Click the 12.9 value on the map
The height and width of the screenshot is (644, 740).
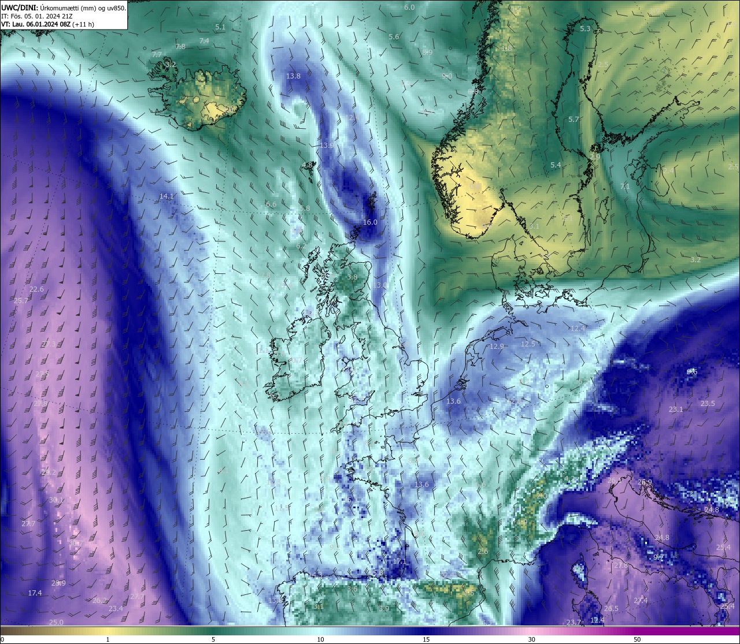coord(497,347)
